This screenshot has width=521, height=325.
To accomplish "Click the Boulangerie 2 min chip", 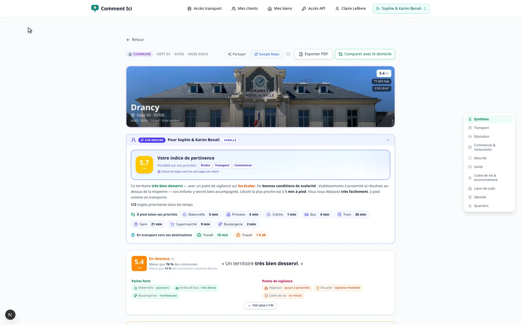I will tap(237, 224).
